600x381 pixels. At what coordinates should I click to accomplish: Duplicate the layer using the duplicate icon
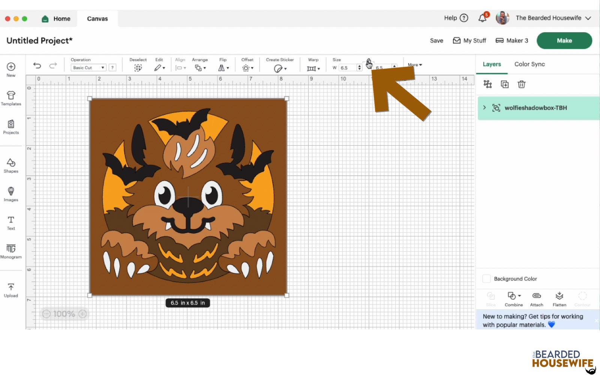tap(505, 84)
